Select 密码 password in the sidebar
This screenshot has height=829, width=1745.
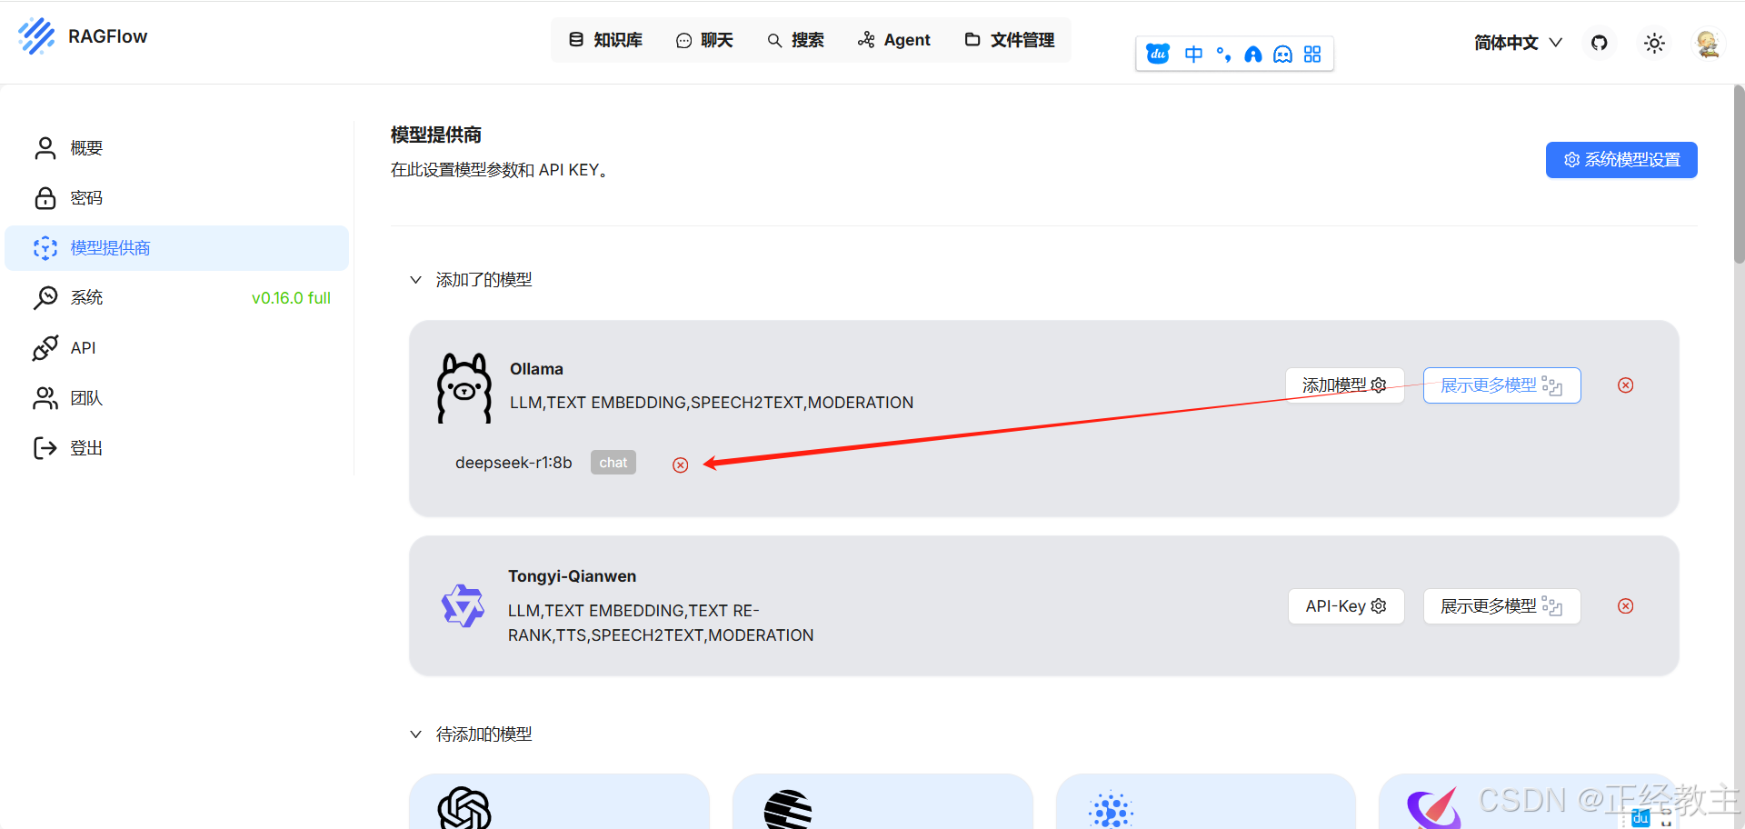[x=177, y=198]
